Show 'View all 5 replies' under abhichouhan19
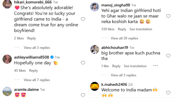The width and height of the screenshot is (175, 98). coord(123,75)
